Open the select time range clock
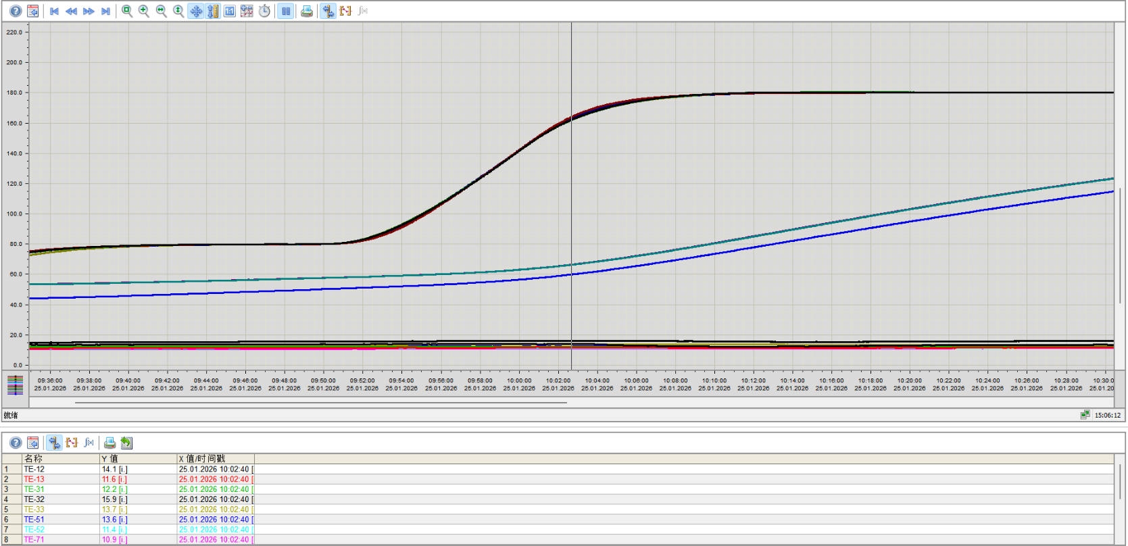The width and height of the screenshot is (1128, 546). (265, 11)
